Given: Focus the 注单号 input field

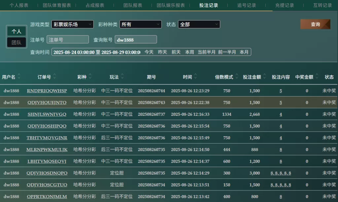Looking at the screenshot, I should point(68,39).
